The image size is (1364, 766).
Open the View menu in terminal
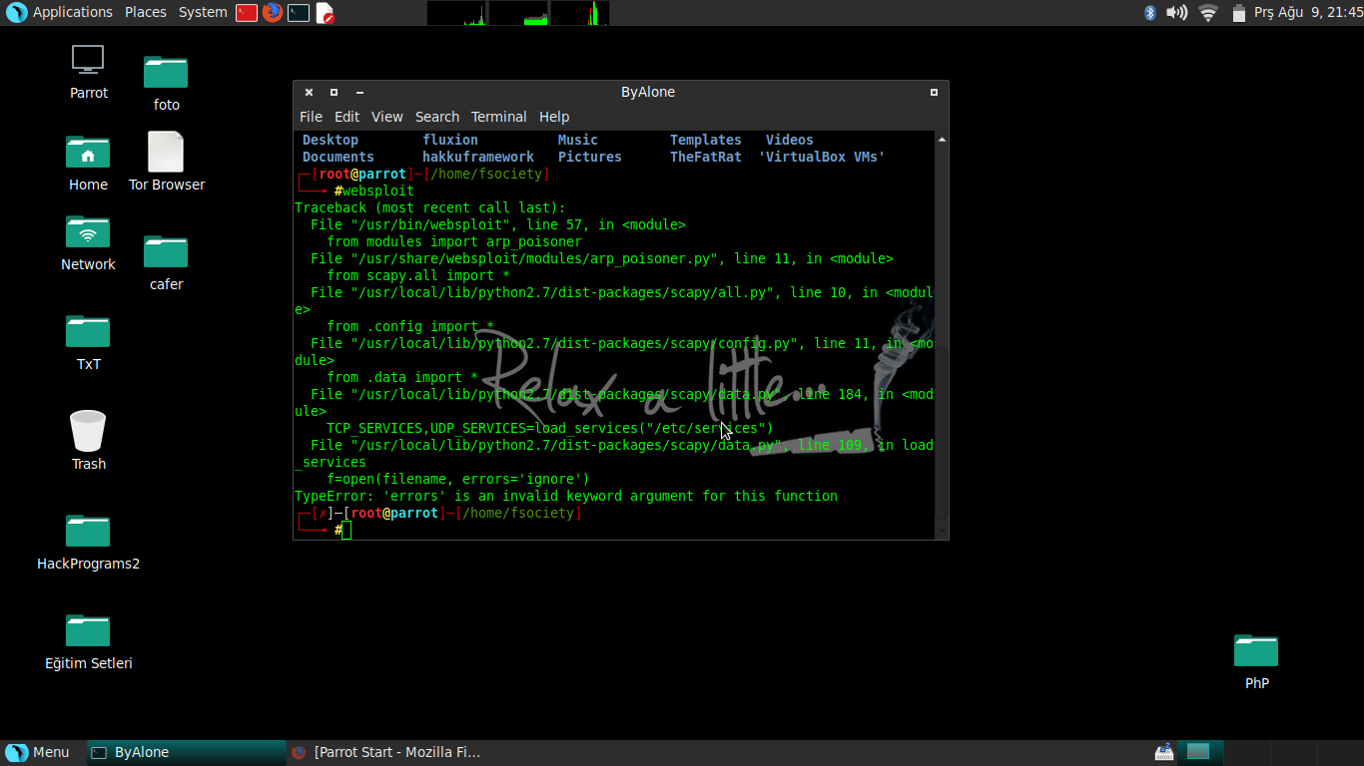386,117
